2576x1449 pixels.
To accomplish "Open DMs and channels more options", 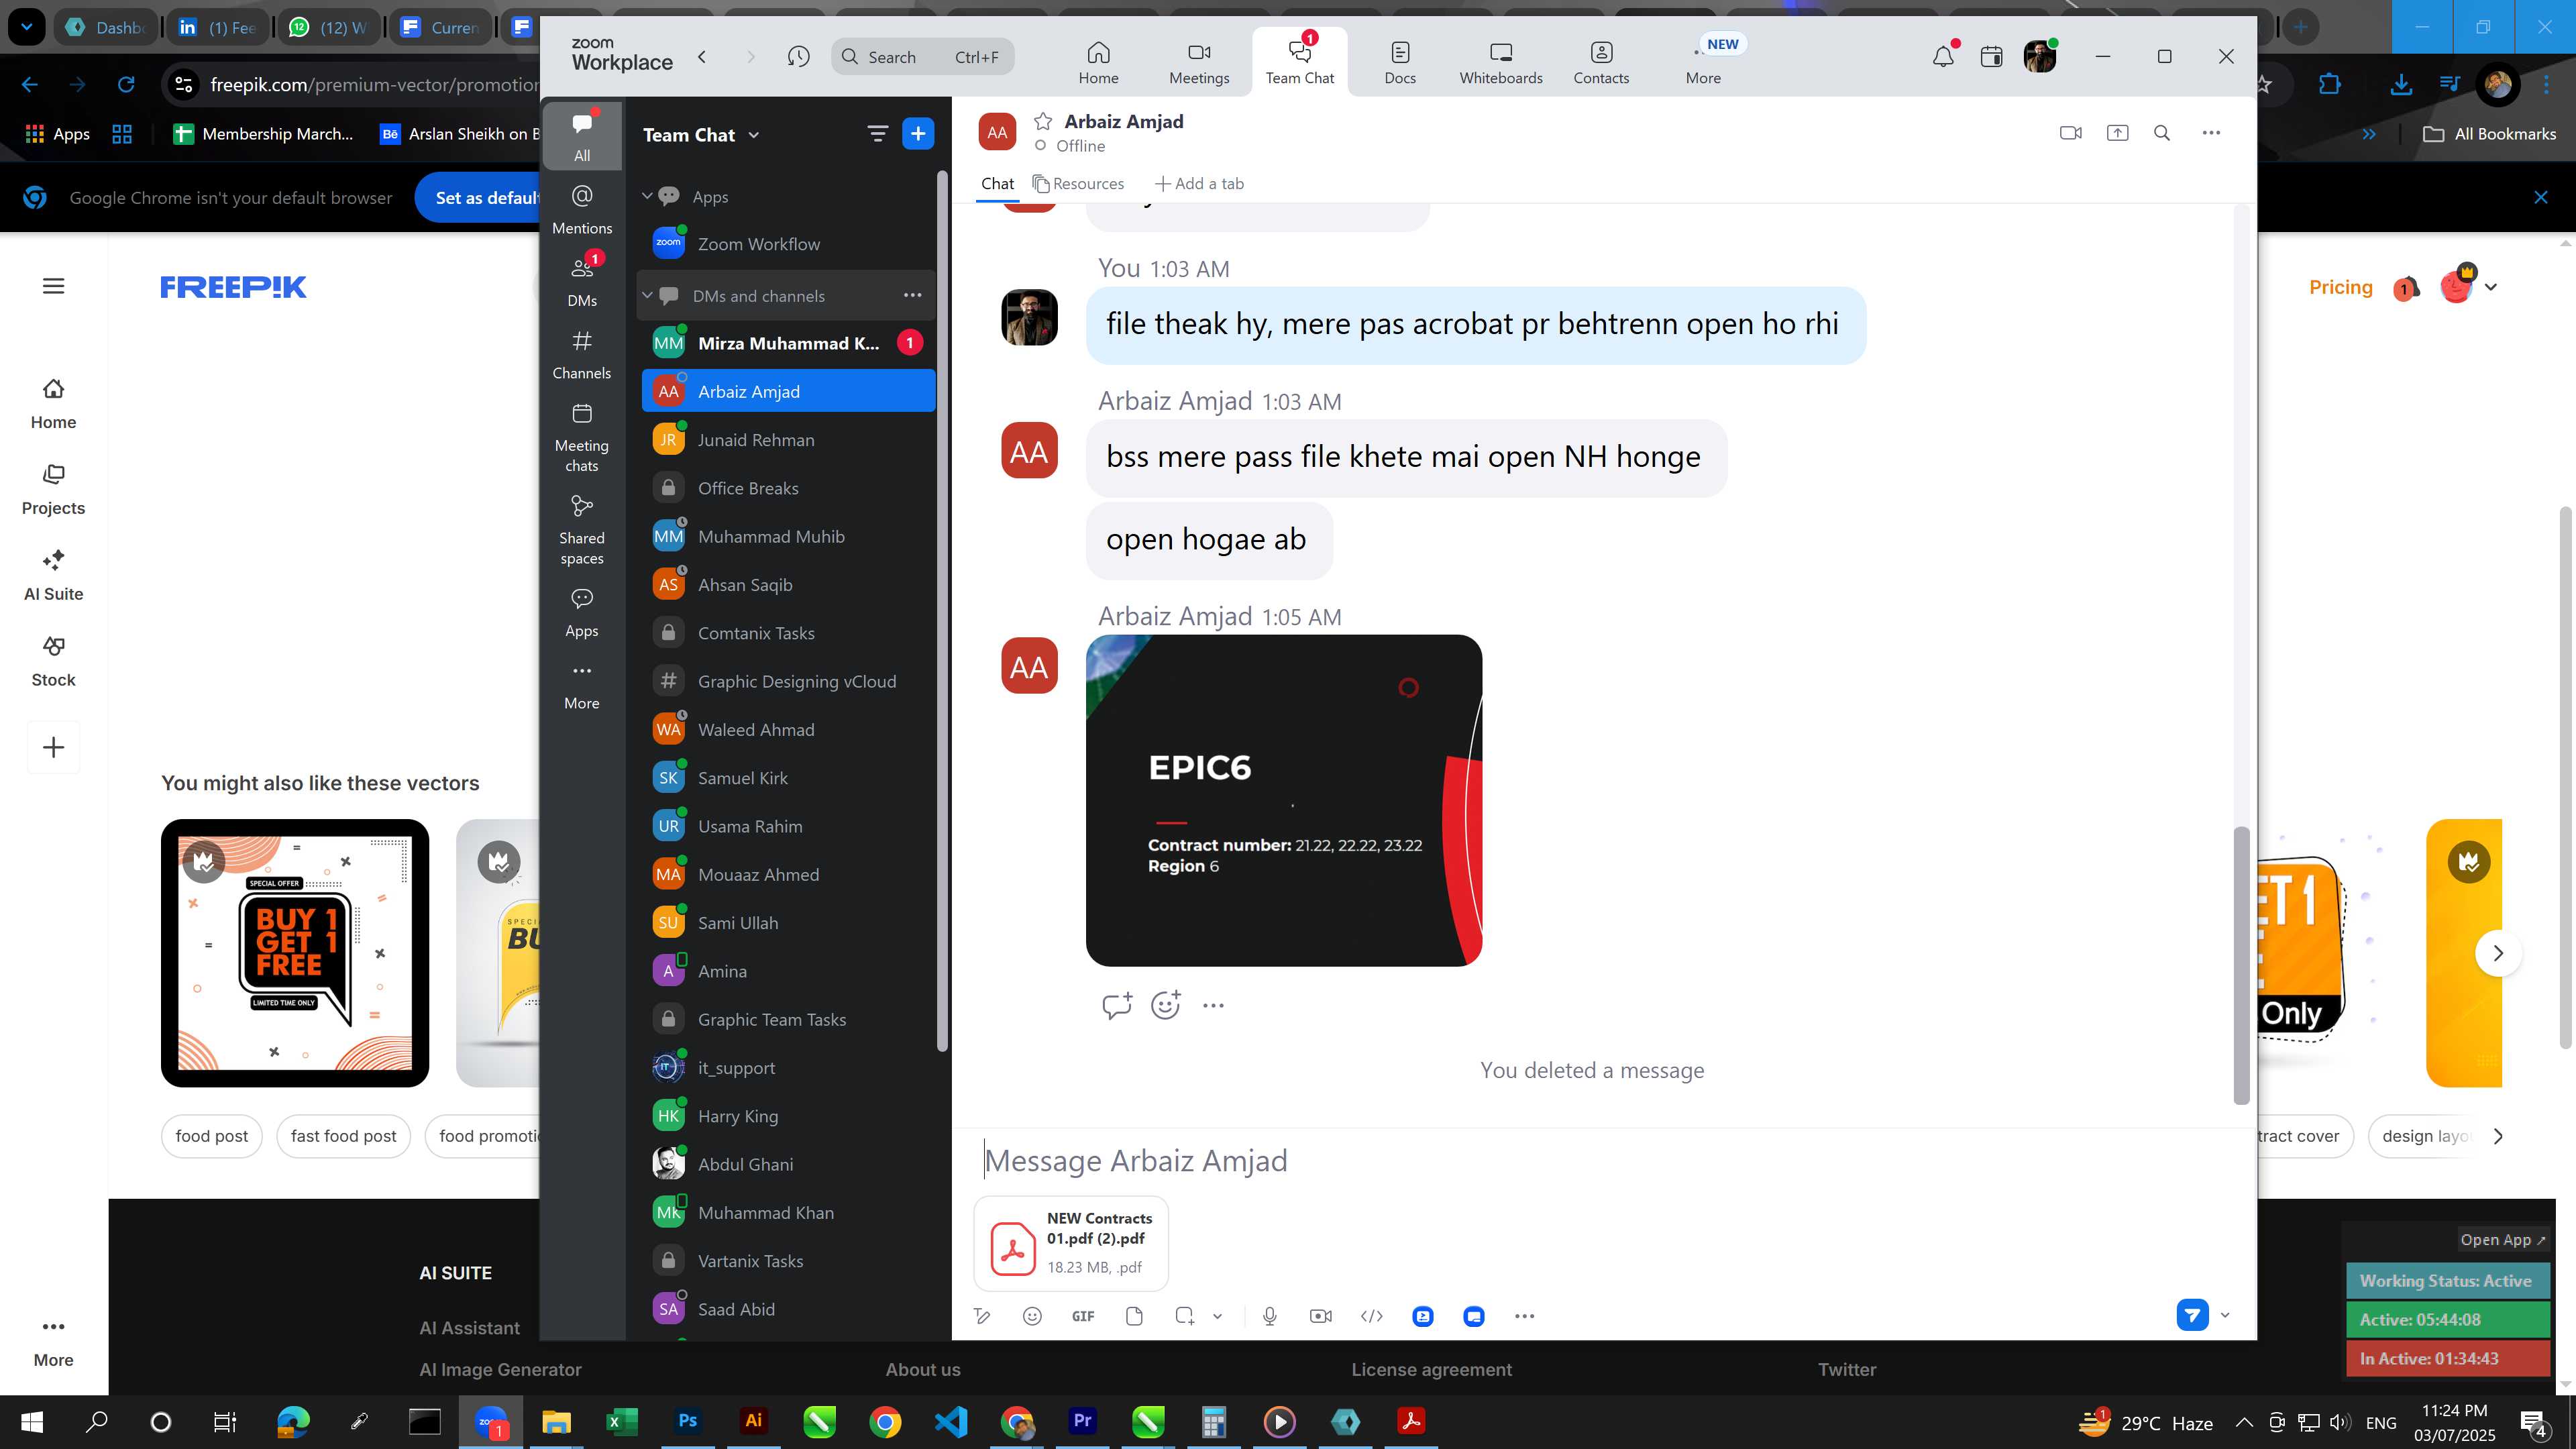I will coord(912,295).
